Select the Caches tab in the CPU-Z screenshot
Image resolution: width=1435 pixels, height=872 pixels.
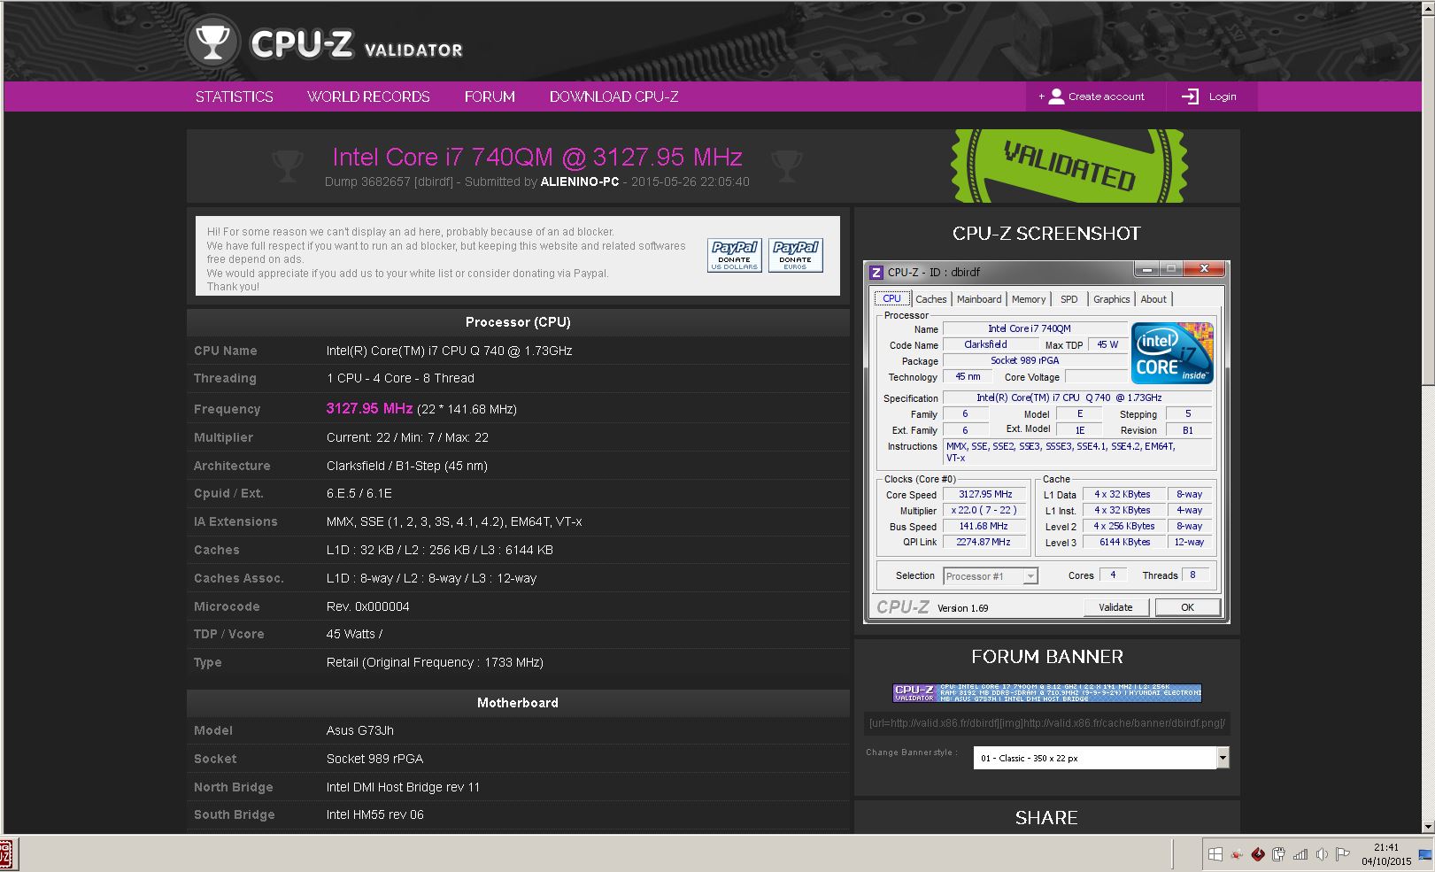click(x=931, y=299)
